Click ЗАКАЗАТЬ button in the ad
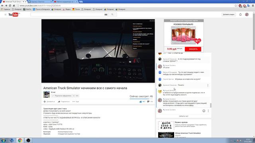Viewport: 255px width, 143px height. coord(193,49)
